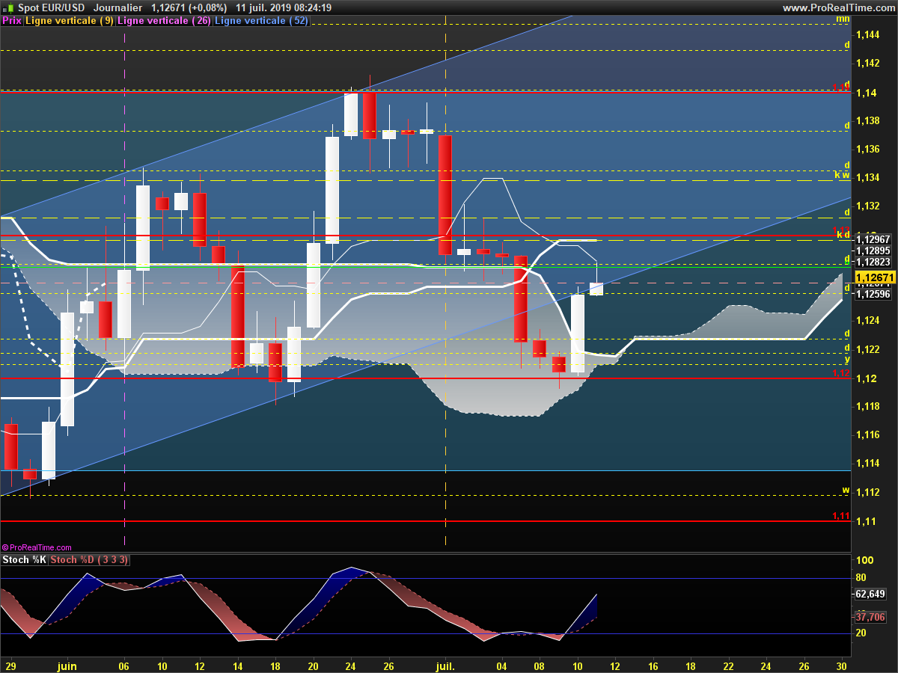Click the red 1,11 level label

[841, 516]
